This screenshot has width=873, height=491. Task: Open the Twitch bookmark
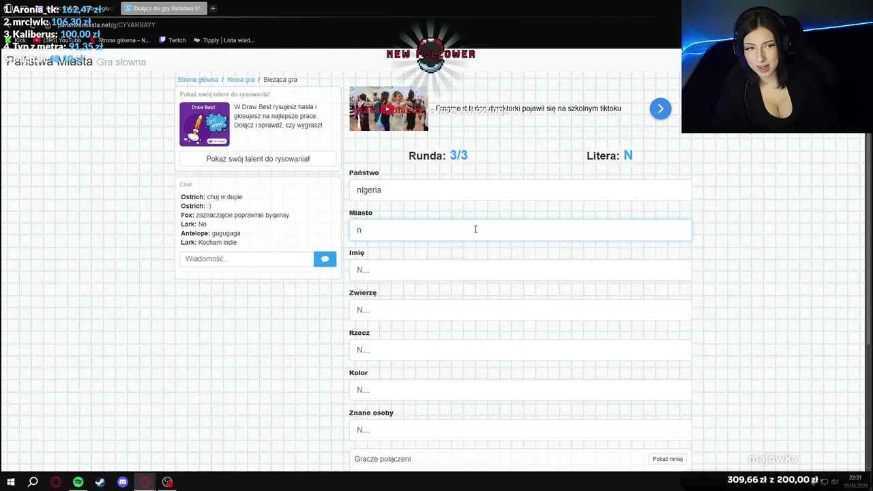pos(173,40)
